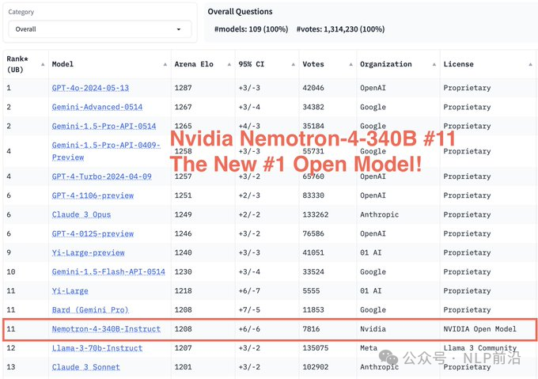The image size is (538, 379).
Task: Click the Nvidia organization cell
Action: coord(373,329)
